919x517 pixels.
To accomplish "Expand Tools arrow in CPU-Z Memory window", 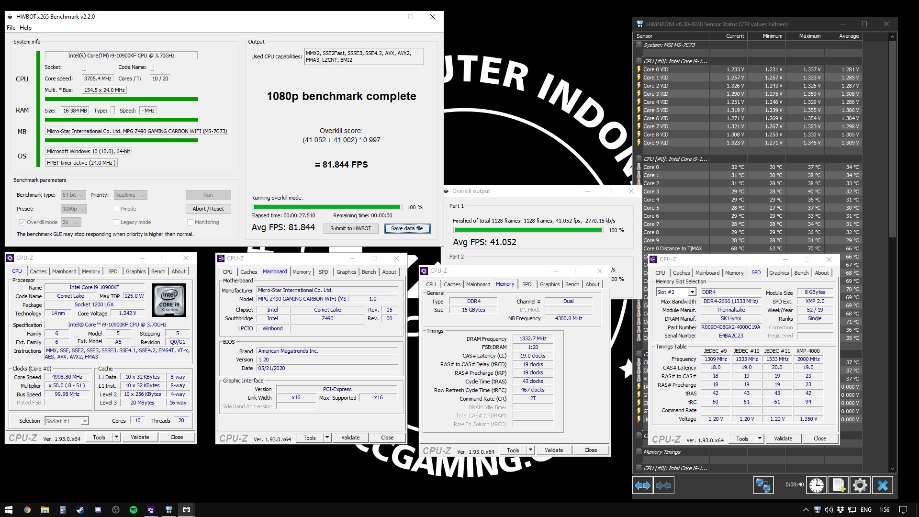I will pos(530,450).
